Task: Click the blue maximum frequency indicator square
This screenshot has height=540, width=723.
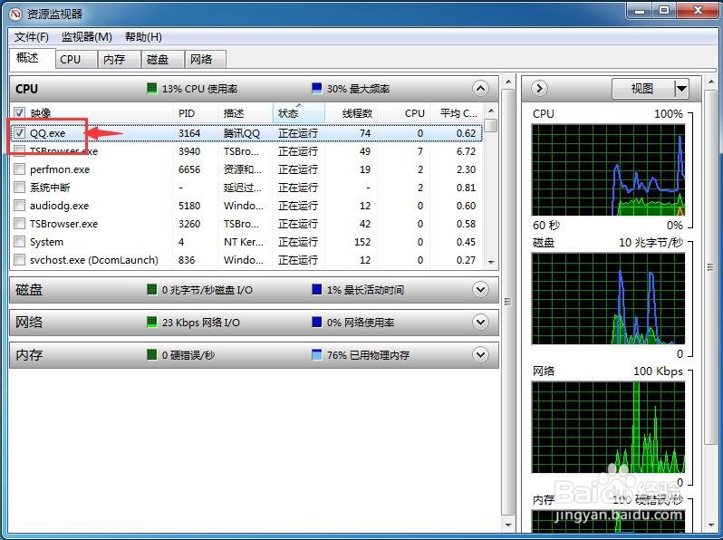Action: 317,89
